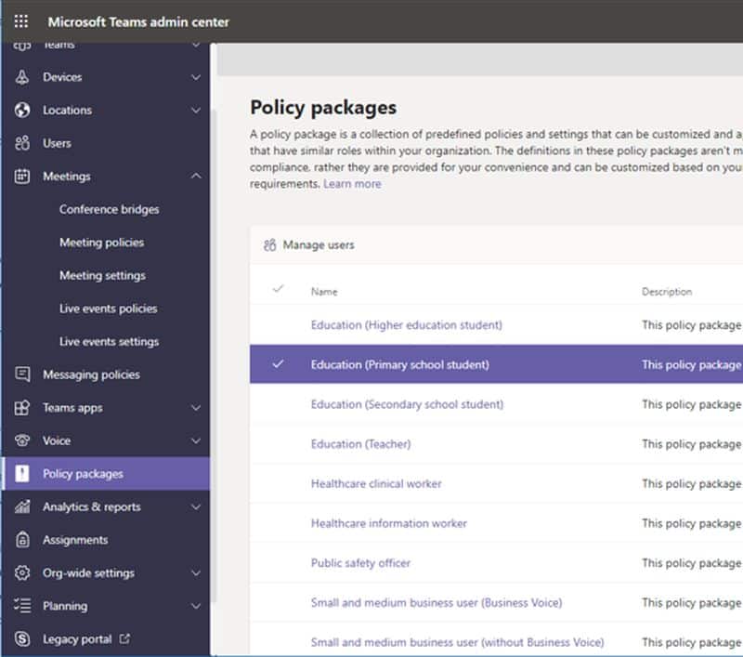The width and height of the screenshot is (743, 657).
Task: Click the Learn more link
Action: (352, 184)
